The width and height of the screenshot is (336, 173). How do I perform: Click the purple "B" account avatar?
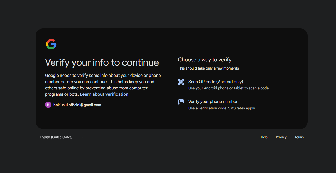click(x=48, y=105)
